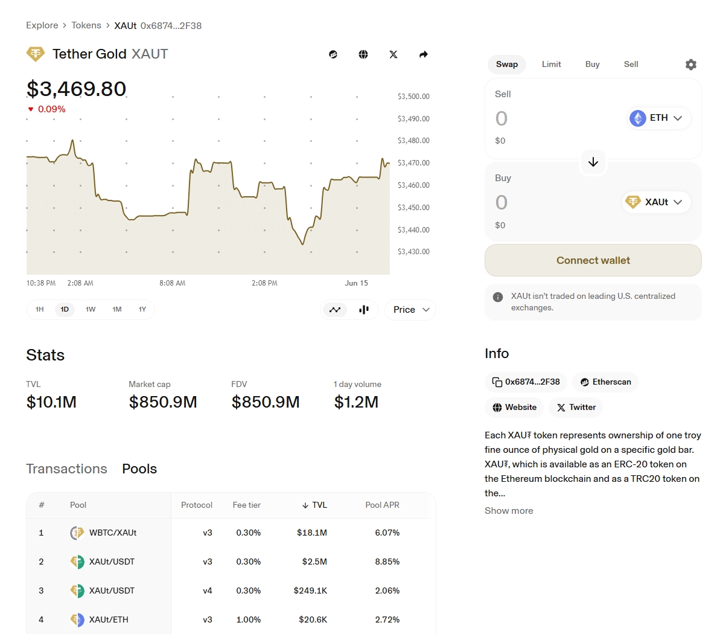Viewport: 720px width, 634px height.
Task: Go to Tokens breadcrumb
Action: pos(86,25)
